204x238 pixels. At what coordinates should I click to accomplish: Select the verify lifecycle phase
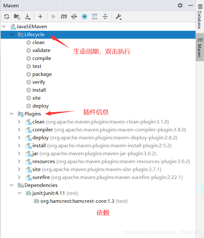pyautogui.click(x=36, y=82)
